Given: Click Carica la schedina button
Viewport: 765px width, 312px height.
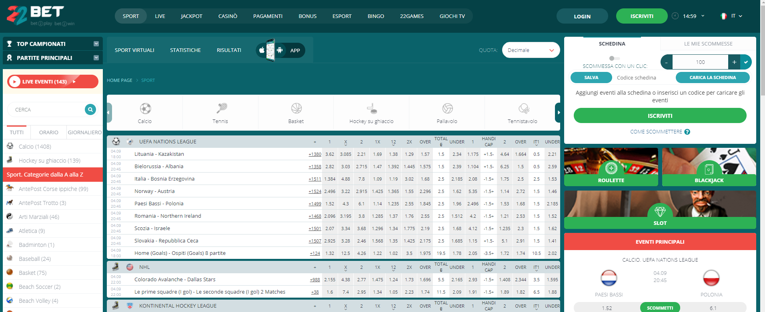Looking at the screenshot, I should tap(713, 78).
